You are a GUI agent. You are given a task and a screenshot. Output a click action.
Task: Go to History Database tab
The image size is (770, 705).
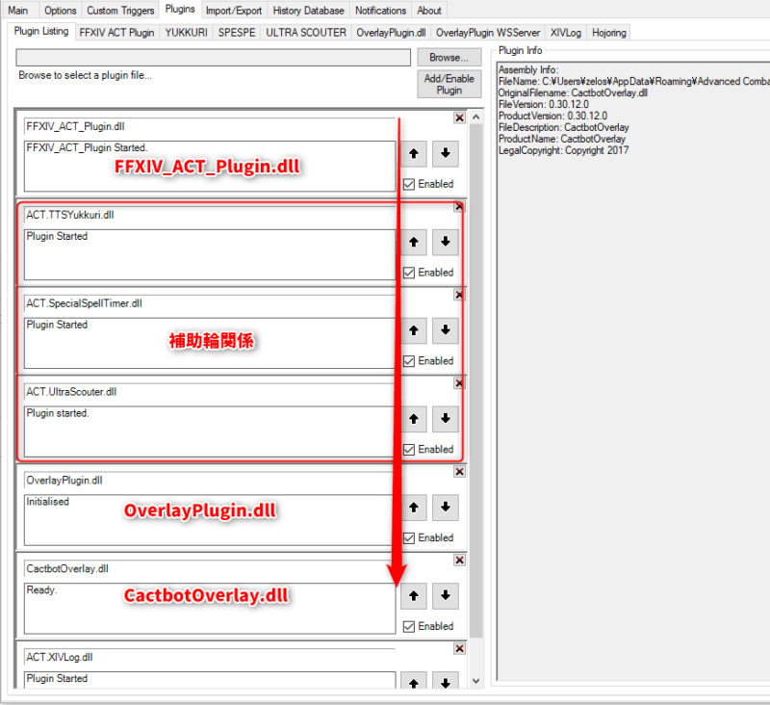[x=308, y=11]
